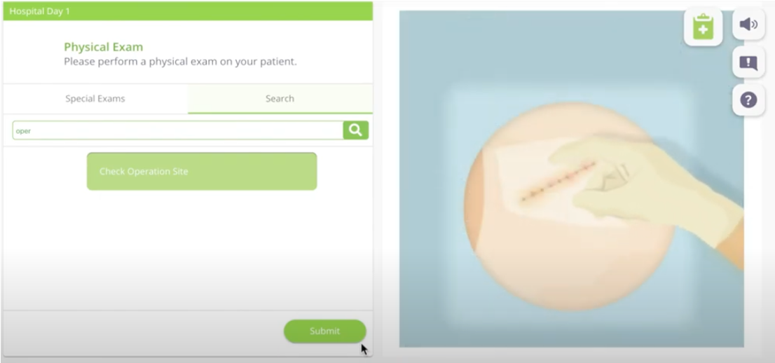The image size is (775, 363).
Task: Choose the Check Operation Site result
Action: click(x=202, y=171)
